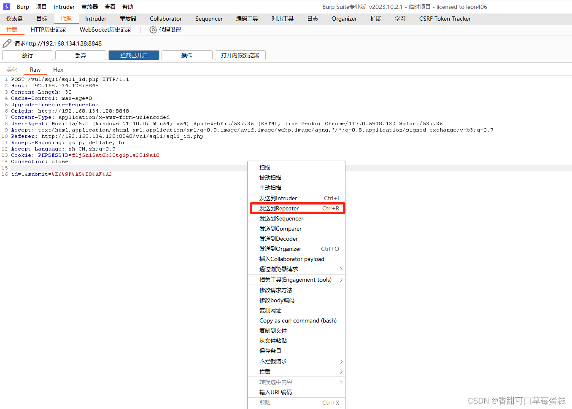Viewport: 572px width, 409px height.
Task: Click the pencil edit icon beside request URL
Action: [7, 43]
